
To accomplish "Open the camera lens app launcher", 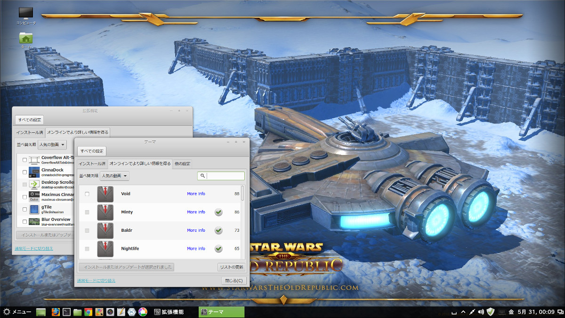I will point(110,312).
